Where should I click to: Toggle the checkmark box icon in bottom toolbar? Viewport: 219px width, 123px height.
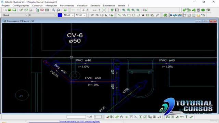pyautogui.click(x=145, y=117)
